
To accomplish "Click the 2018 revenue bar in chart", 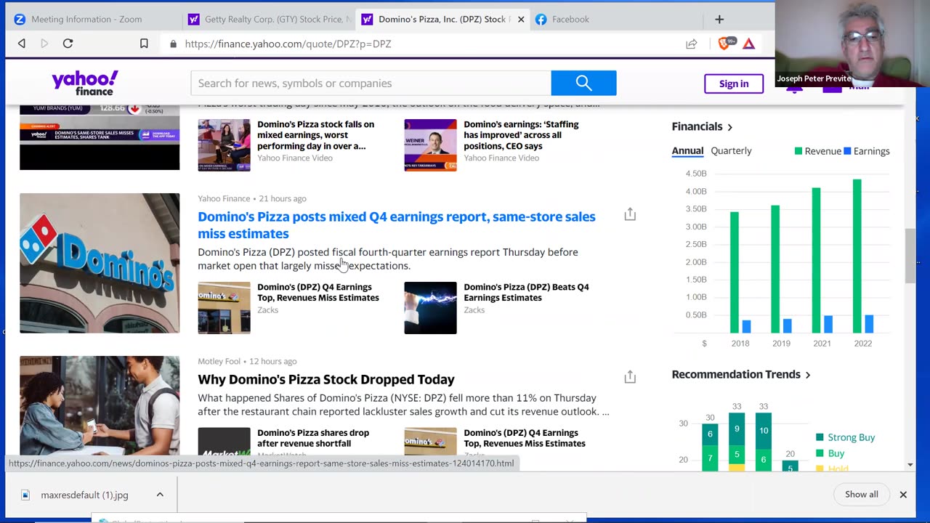I will 735,272.
